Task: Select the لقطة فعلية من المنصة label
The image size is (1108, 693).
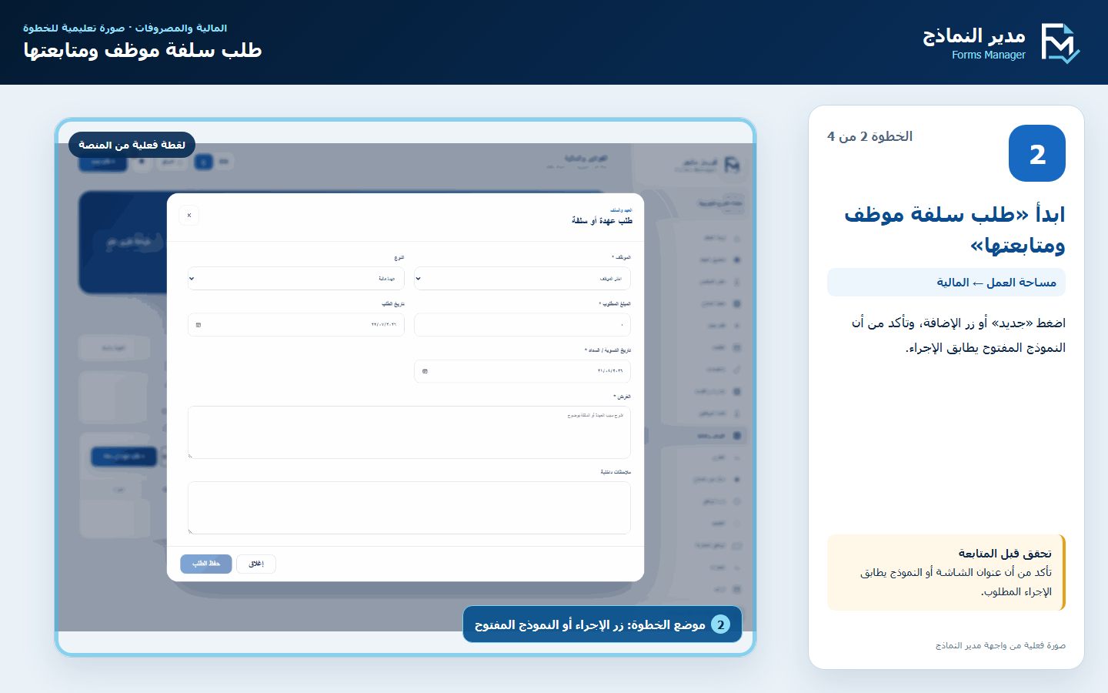Action: 132,145
